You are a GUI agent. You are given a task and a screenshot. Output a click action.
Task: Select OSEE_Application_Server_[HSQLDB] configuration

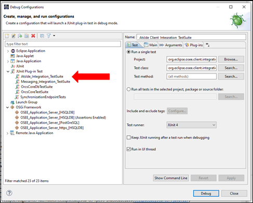pos(47,112)
